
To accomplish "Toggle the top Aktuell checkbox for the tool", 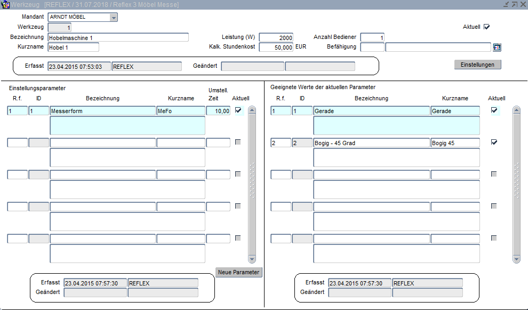I will click(486, 27).
